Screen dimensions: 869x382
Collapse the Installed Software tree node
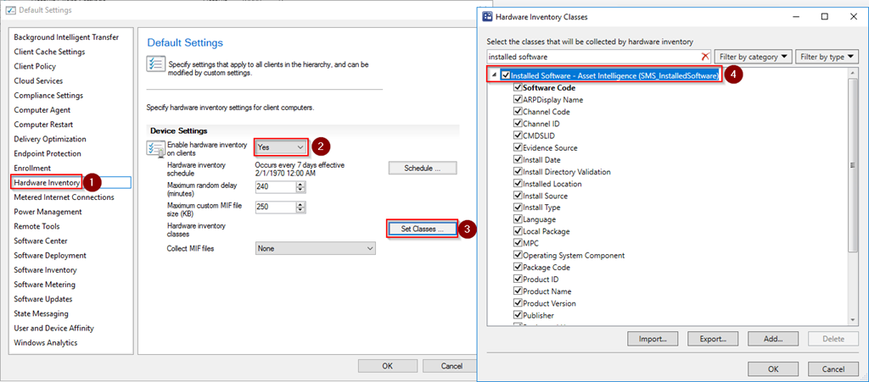click(x=495, y=75)
